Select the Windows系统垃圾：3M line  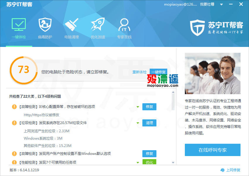pyautogui.click(x=43, y=138)
